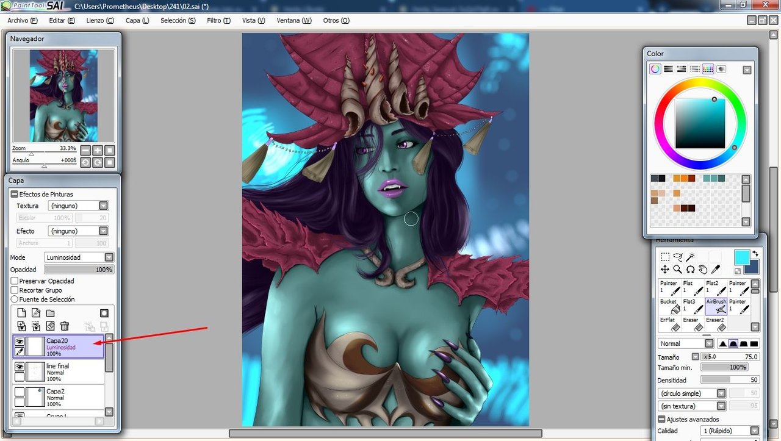Choose the Flat2 brush preset
The image size is (781, 441).
(716, 289)
